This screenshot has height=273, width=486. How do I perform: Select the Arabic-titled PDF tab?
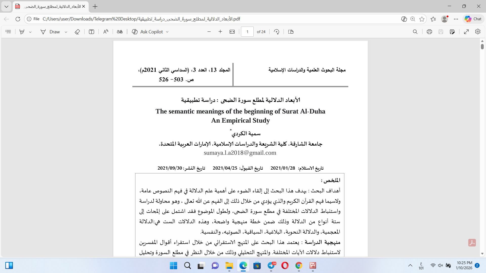coord(51,7)
